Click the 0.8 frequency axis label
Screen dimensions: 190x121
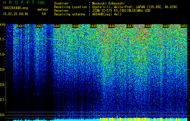tap(2, 85)
